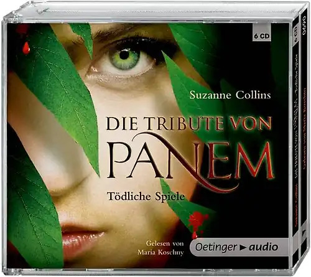Click the subtitle "Tödliche Spiele"
Viewport: 311px width, 277px height.
tap(146, 196)
